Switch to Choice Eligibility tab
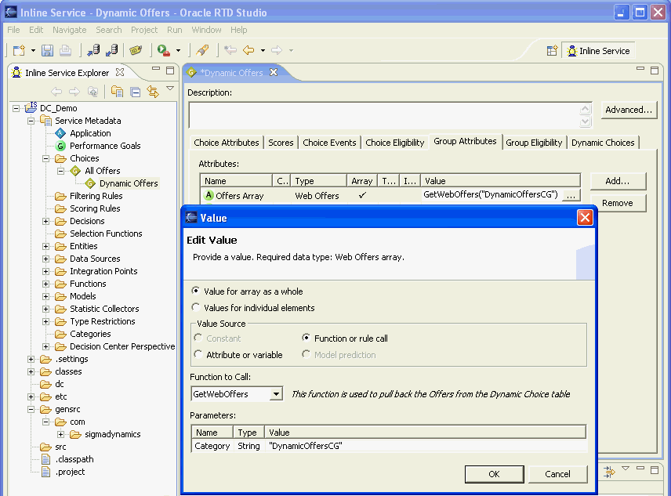 pos(394,143)
